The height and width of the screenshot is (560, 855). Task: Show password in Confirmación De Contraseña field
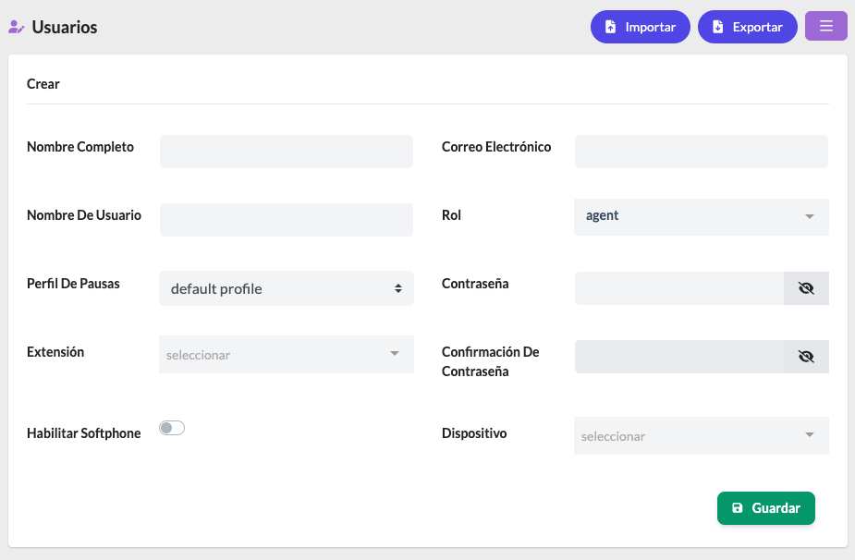tap(806, 357)
